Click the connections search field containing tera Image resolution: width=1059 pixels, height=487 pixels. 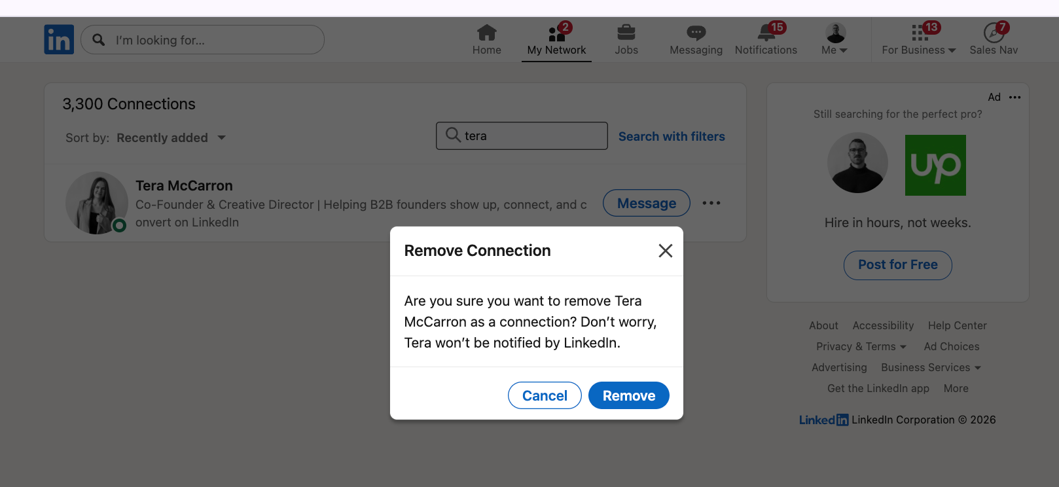pos(522,135)
